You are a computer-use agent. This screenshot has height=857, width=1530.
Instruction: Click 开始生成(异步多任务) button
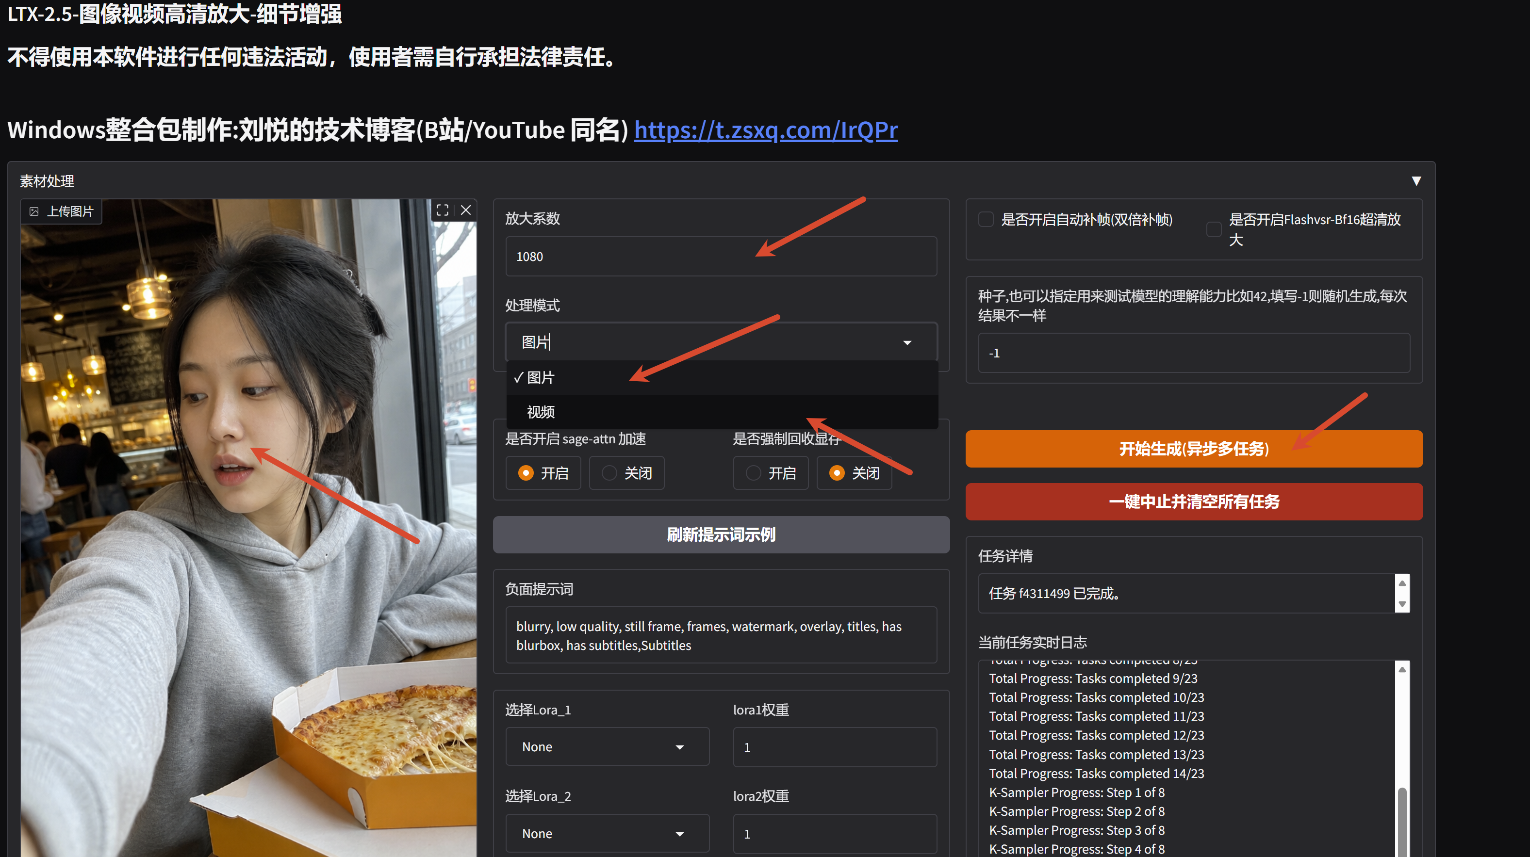tap(1194, 449)
